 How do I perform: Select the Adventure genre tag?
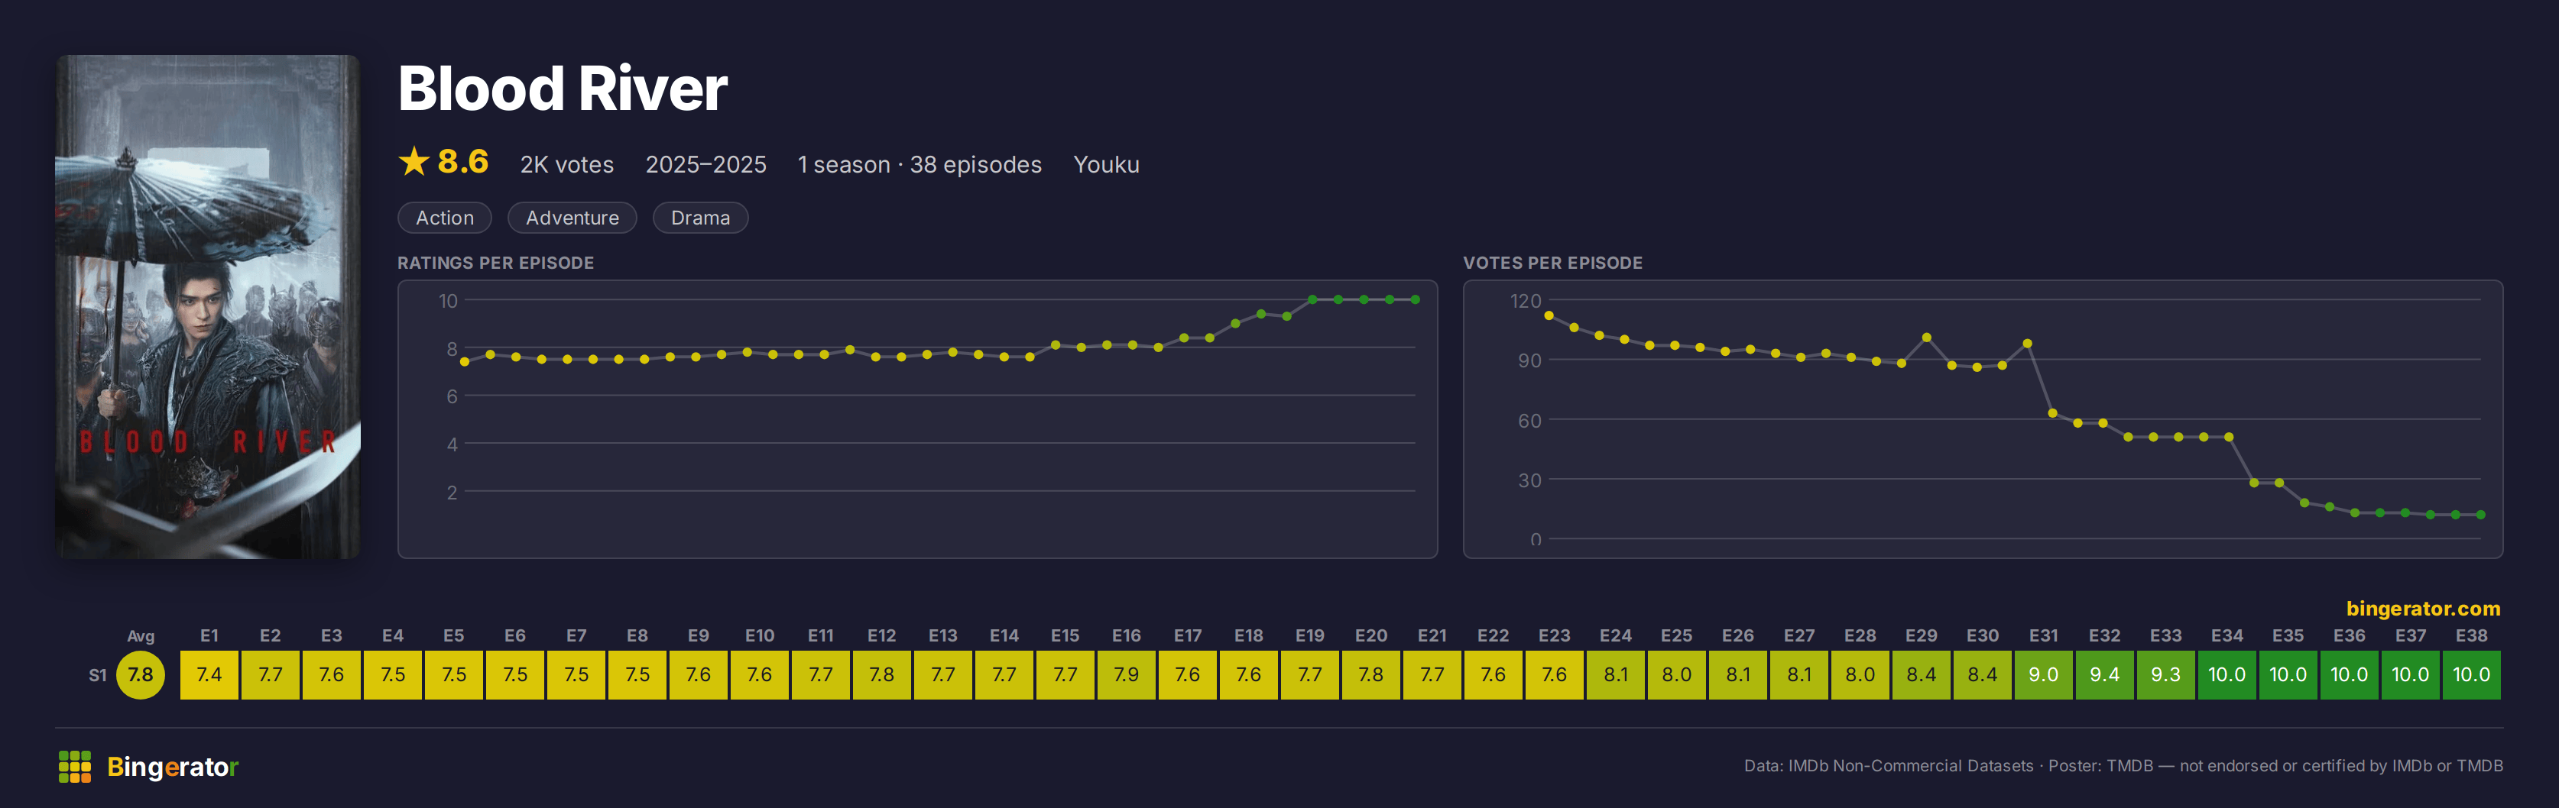[572, 218]
